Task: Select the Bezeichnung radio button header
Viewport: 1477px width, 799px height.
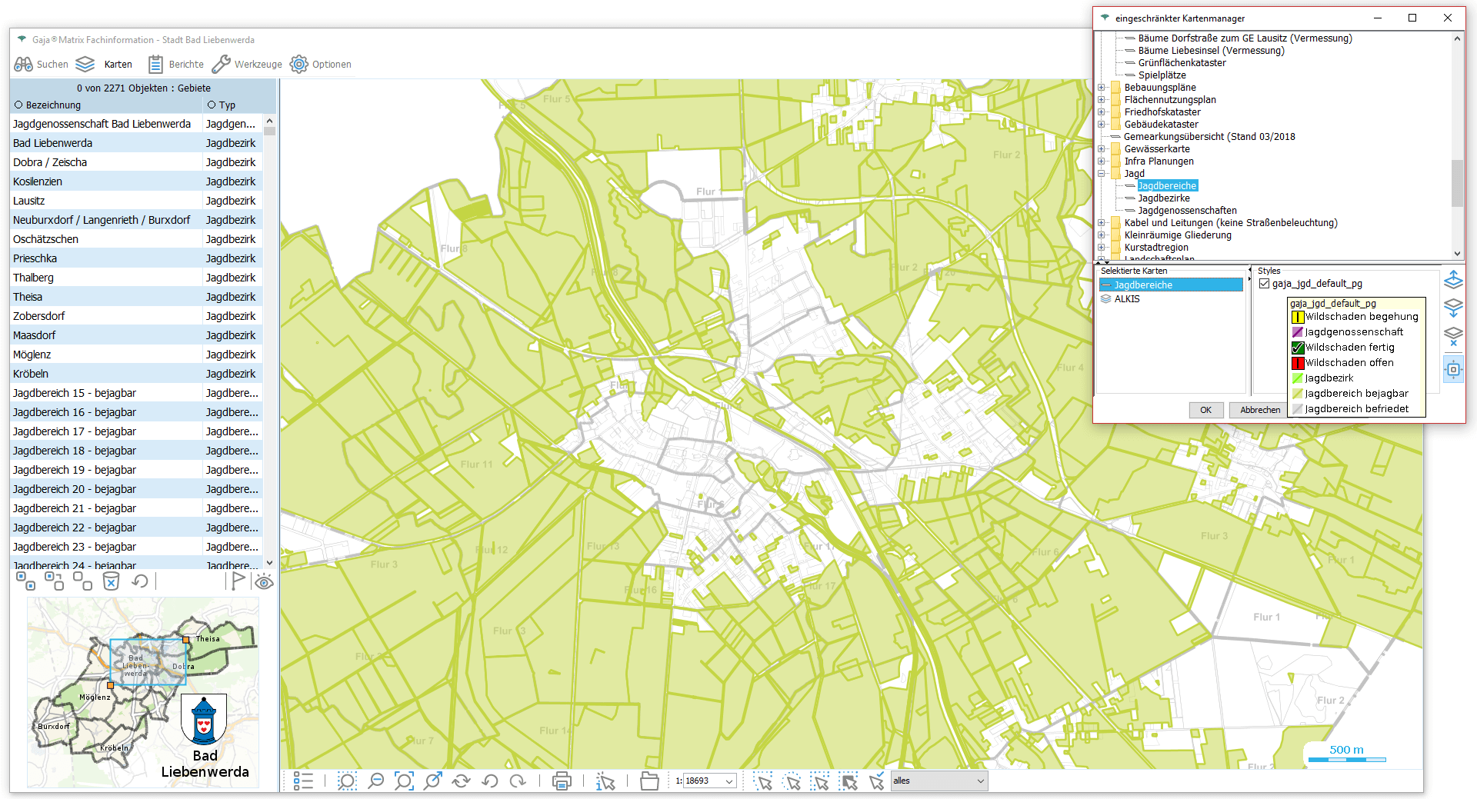Action: [x=18, y=105]
